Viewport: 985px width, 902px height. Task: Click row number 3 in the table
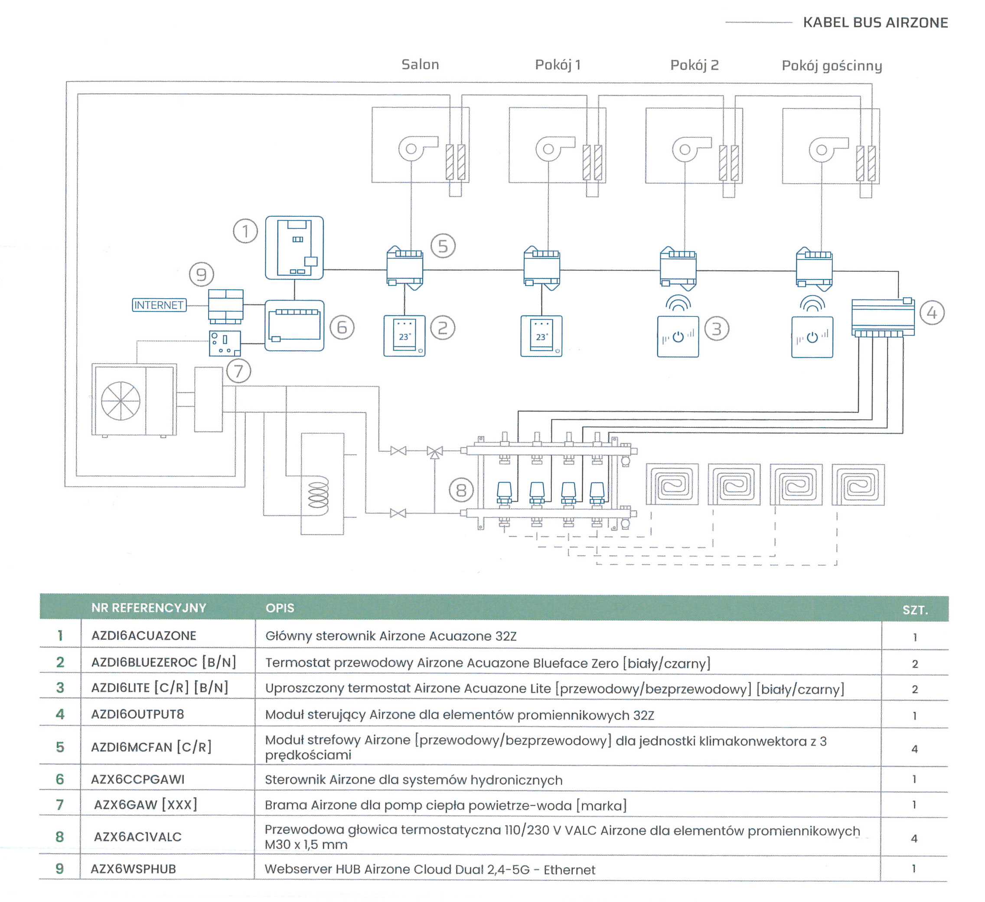(60, 687)
